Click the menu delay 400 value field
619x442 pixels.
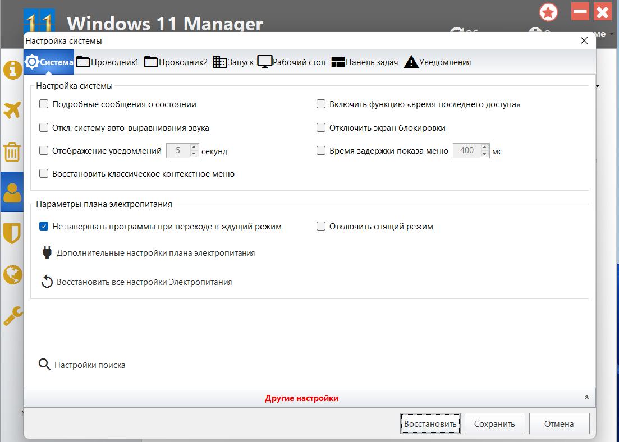coord(467,150)
